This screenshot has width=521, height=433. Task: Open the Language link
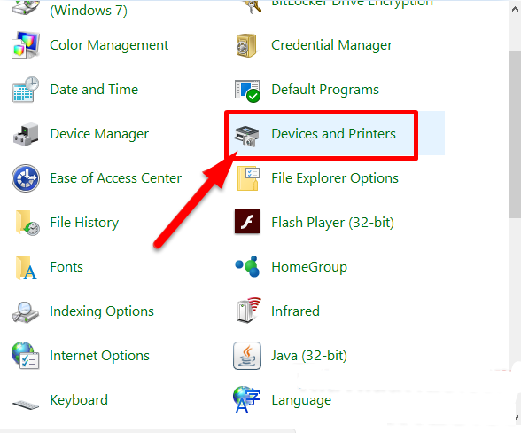(301, 400)
